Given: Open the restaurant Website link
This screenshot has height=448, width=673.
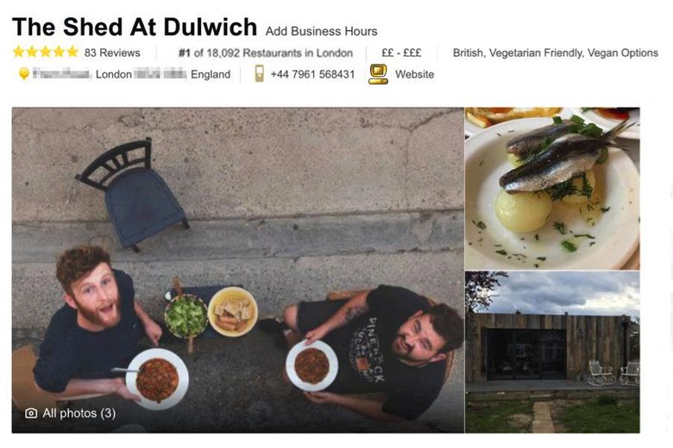Looking at the screenshot, I should tap(414, 74).
